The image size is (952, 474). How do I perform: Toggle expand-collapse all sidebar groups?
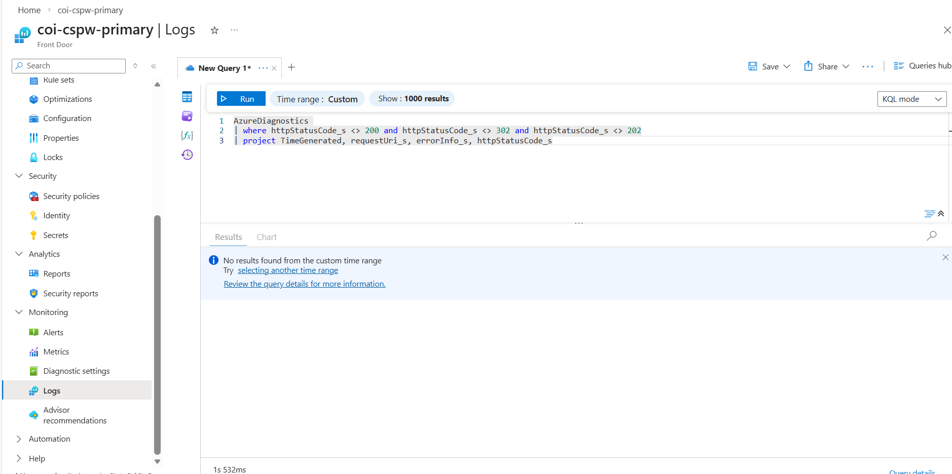(135, 66)
